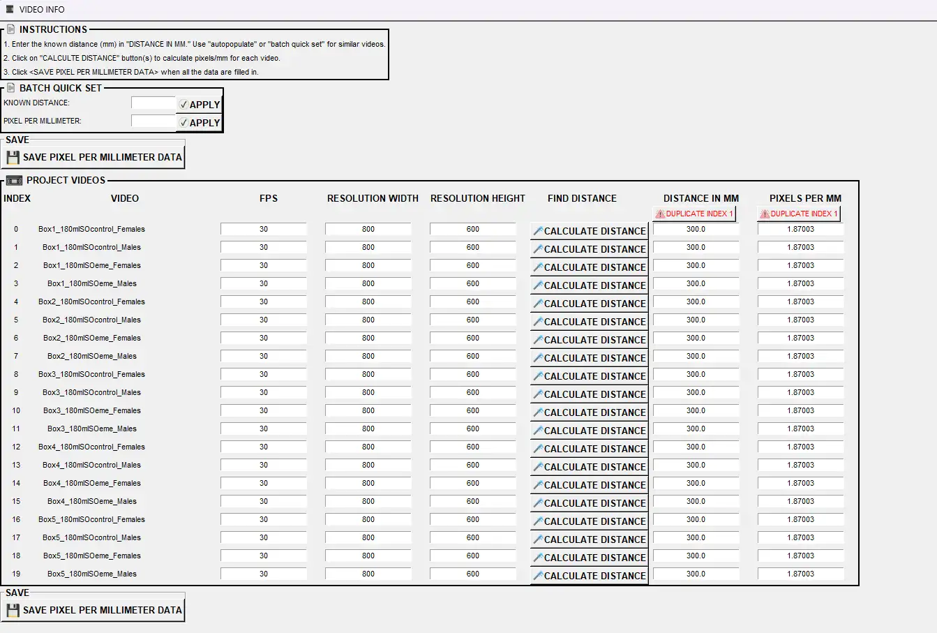Click the INSTRUCTIONS document icon
The width and height of the screenshot is (937, 633).
10,29
